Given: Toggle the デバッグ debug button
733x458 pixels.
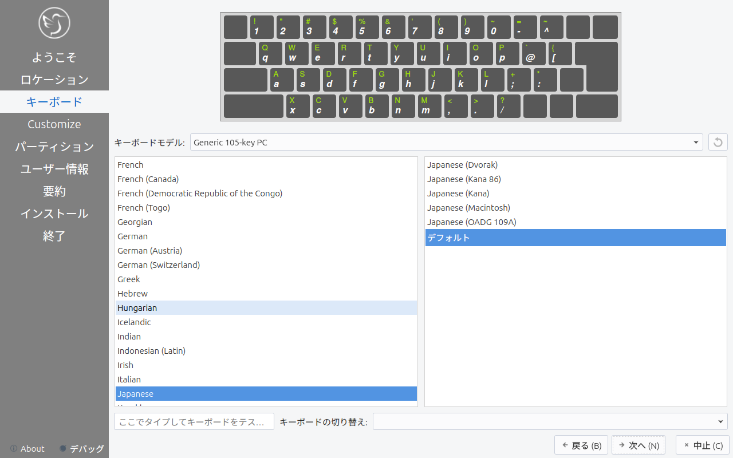Looking at the screenshot, I should (x=82, y=449).
